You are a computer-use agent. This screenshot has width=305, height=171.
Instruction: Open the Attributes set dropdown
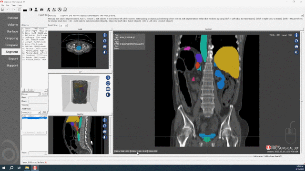coord(31,113)
